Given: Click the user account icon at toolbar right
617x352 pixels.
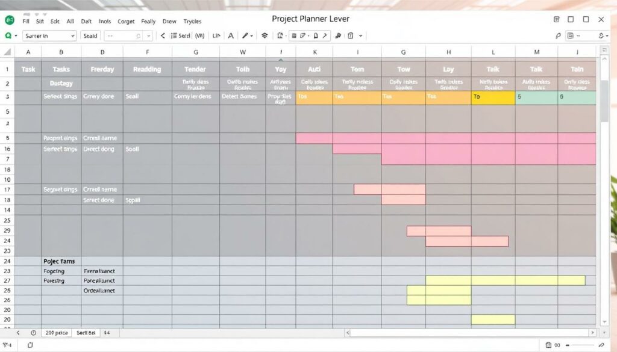Looking at the screenshot, I should (x=601, y=36).
